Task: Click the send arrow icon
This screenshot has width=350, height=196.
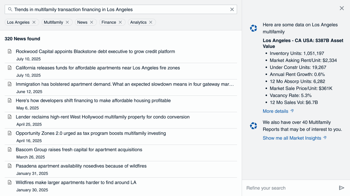Action: [341, 188]
